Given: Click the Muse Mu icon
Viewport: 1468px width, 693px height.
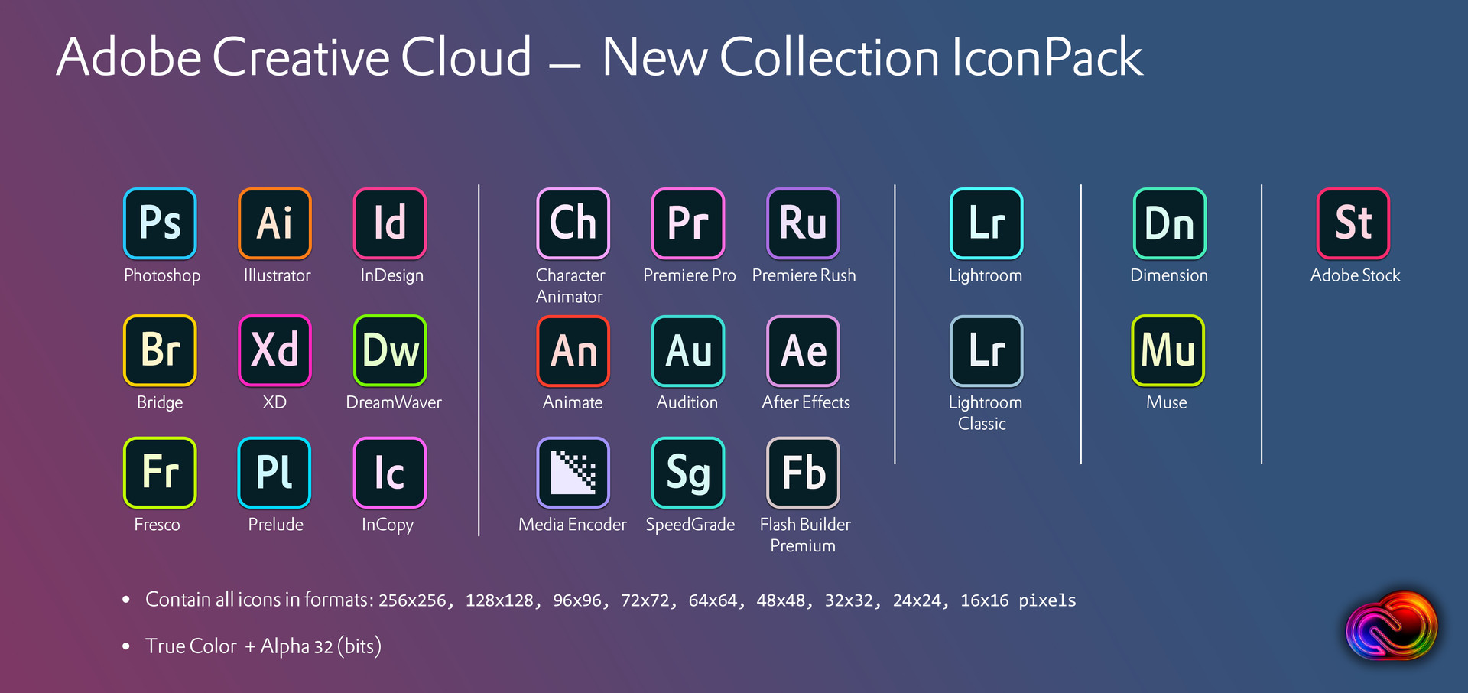Looking at the screenshot, I should pos(1168,350).
